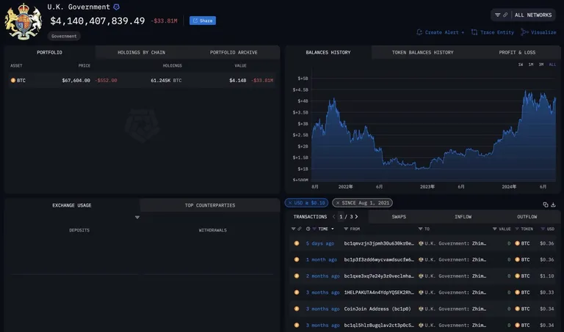Download transactions with the download icon
The height and width of the screenshot is (332, 564).
click(553, 204)
